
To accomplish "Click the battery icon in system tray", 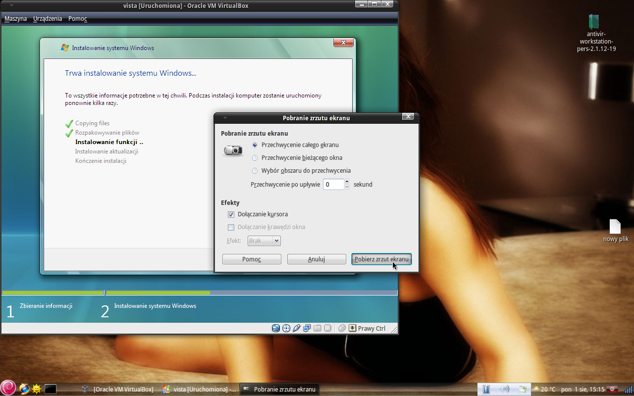I will 486,389.
